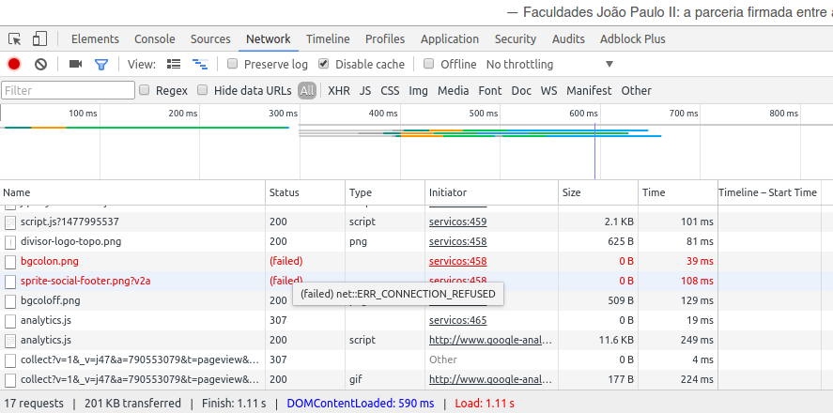
Task: Click the Filter text input field
Action: [68, 90]
